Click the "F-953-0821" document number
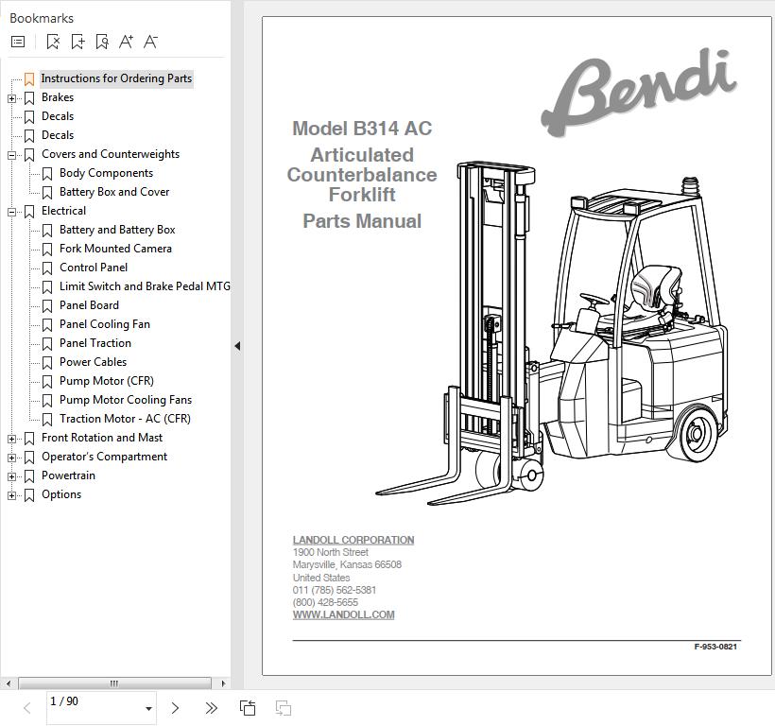 point(715,647)
